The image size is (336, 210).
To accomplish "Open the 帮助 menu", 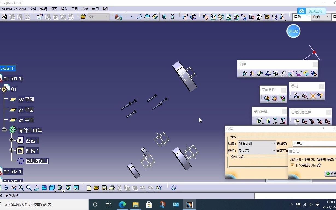I will 106,9.
